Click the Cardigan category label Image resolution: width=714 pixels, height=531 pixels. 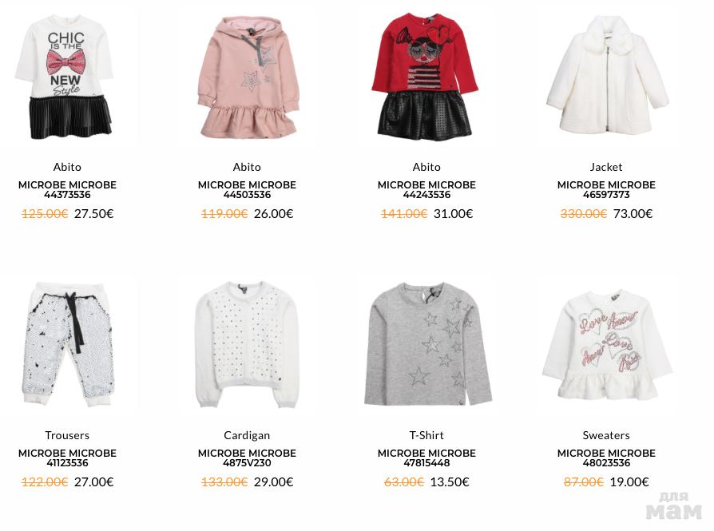click(247, 435)
